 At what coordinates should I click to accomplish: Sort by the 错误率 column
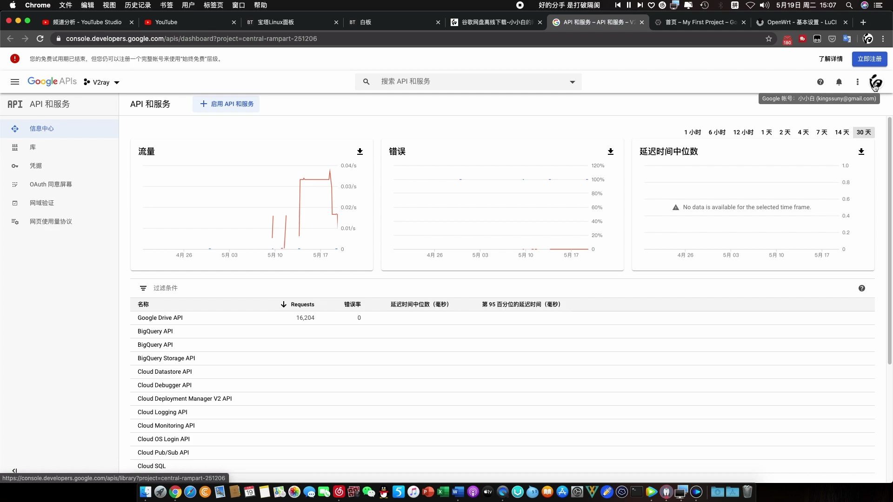tap(352, 304)
